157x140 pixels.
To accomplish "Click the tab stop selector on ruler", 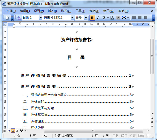I will (x=5, y=24).
